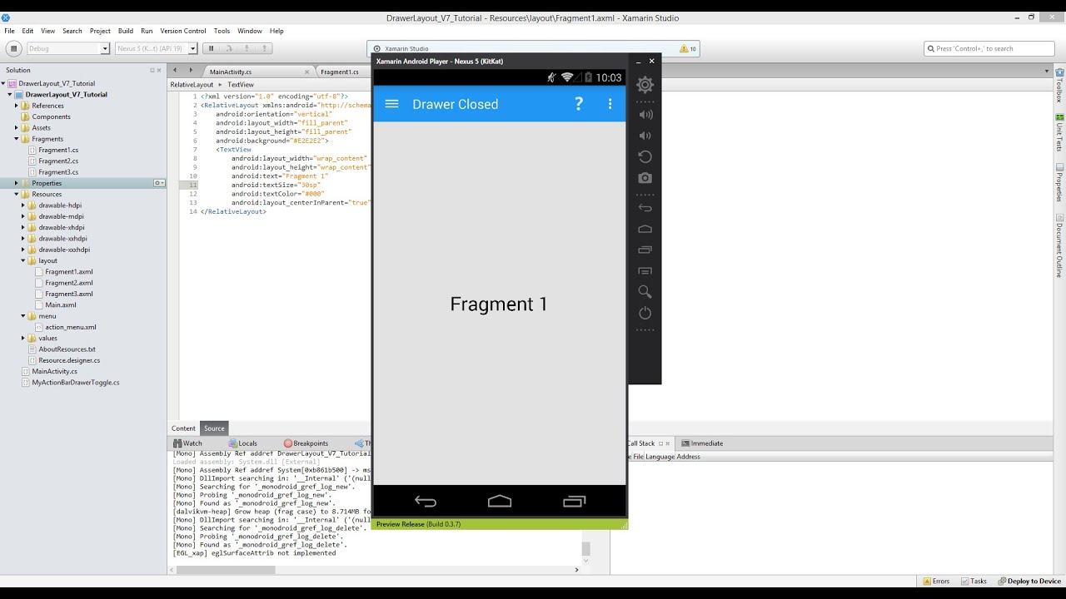The image size is (1066, 599).
Task: Open the File menu
Action: tap(9, 31)
